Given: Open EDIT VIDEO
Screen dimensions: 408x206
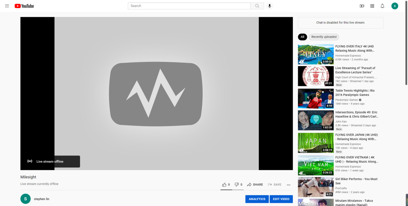Looking at the screenshot, I should [281, 199].
